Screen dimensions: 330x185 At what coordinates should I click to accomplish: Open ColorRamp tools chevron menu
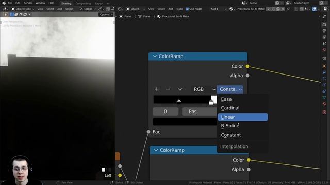click(x=180, y=89)
